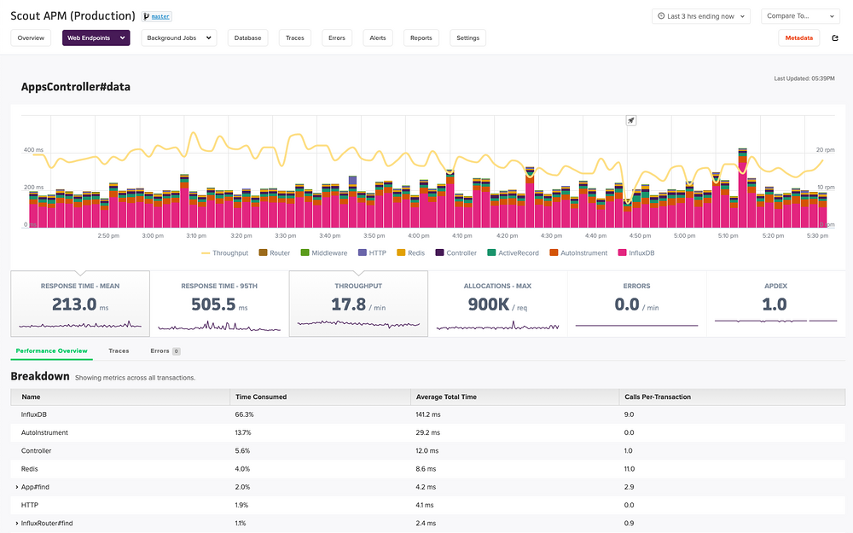Open the 'Last 3 hrs ending now' dropdown

701,16
